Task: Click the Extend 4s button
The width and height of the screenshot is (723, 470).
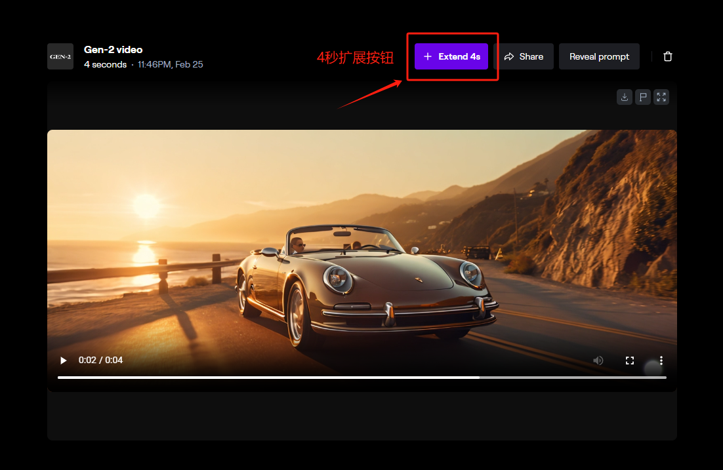Action: [451, 56]
